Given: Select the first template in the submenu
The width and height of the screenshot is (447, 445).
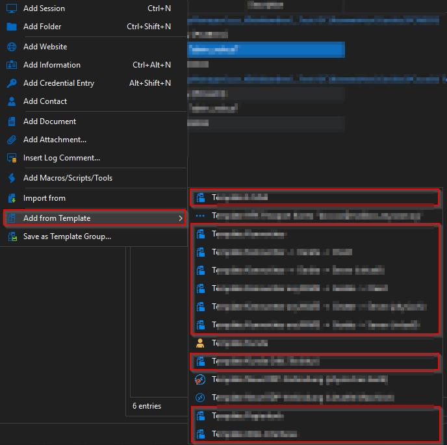Looking at the screenshot, I should (x=314, y=197).
